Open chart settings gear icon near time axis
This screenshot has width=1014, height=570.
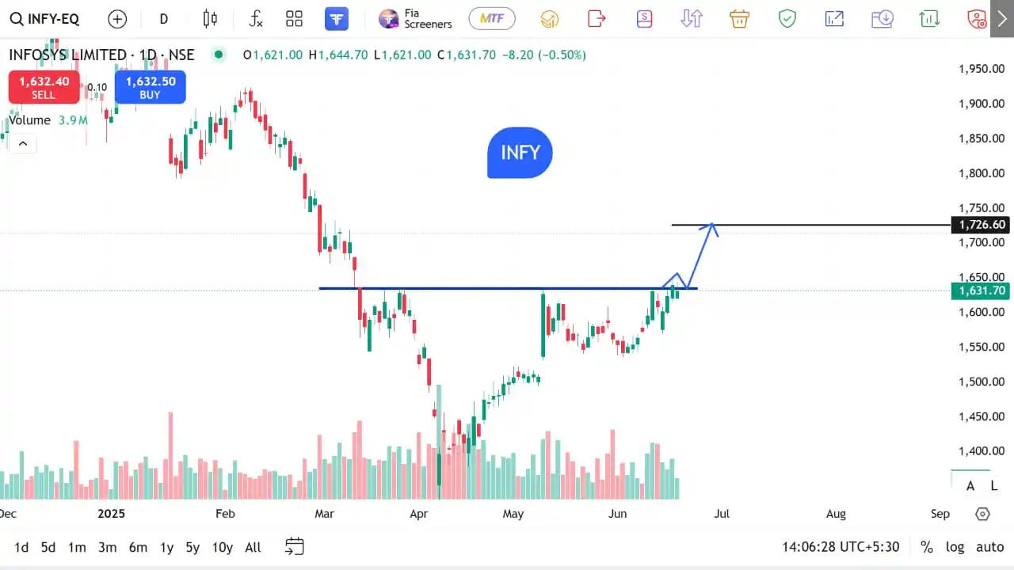[x=982, y=514]
